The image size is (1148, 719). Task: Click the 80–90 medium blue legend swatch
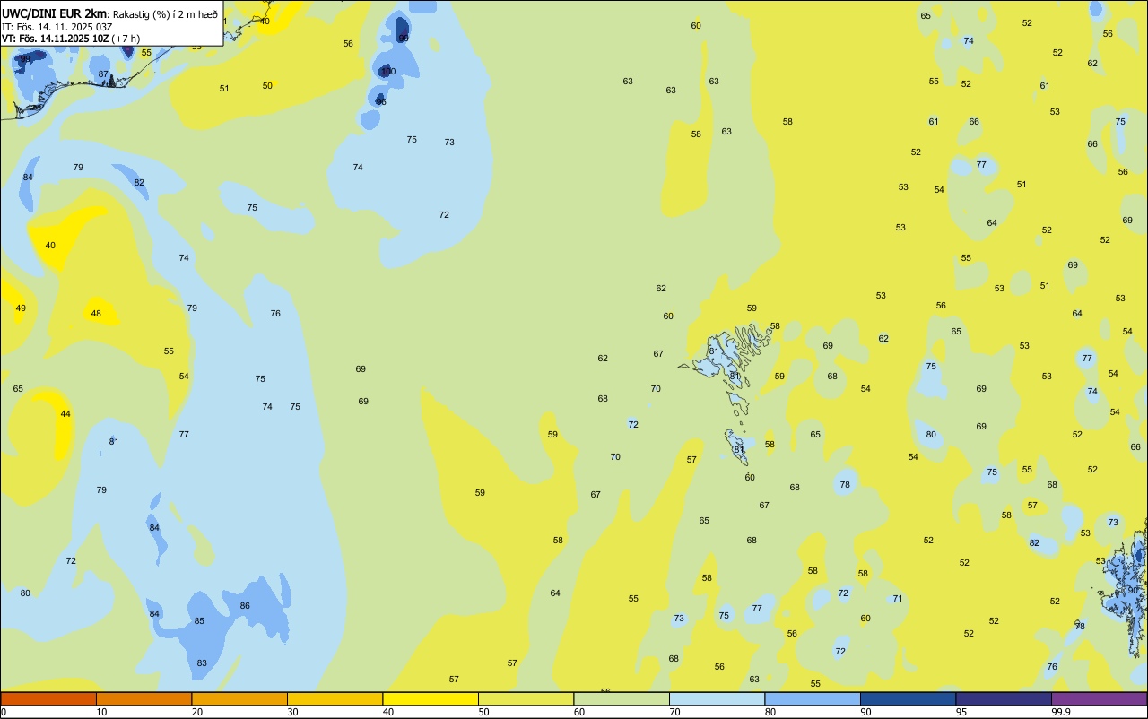813,698
